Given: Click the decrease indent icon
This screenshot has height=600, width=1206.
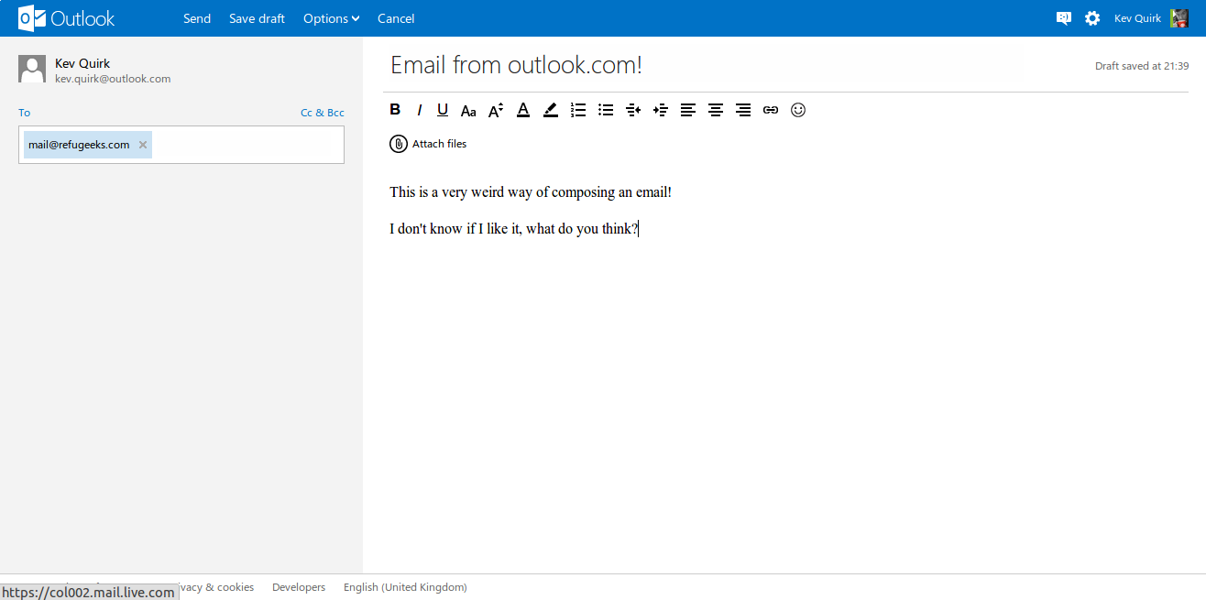Looking at the screenshot, I should click(633, 110).
